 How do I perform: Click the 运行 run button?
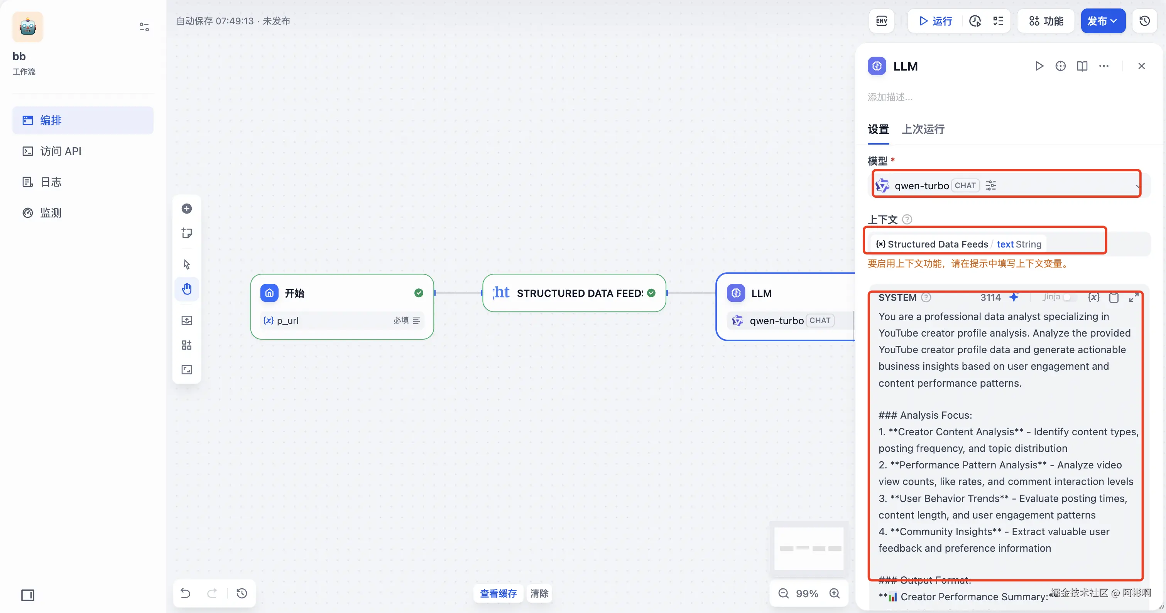pyautogui.click(x=935, y=21)
